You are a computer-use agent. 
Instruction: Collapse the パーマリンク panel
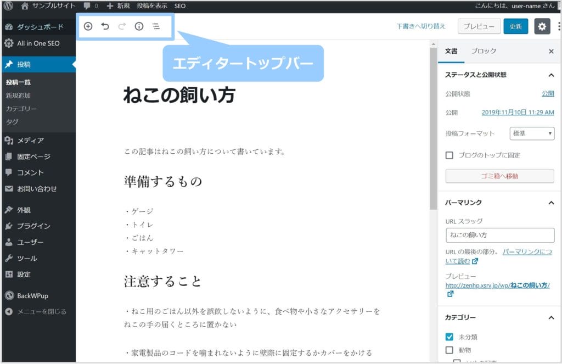(x=551, y=203)
